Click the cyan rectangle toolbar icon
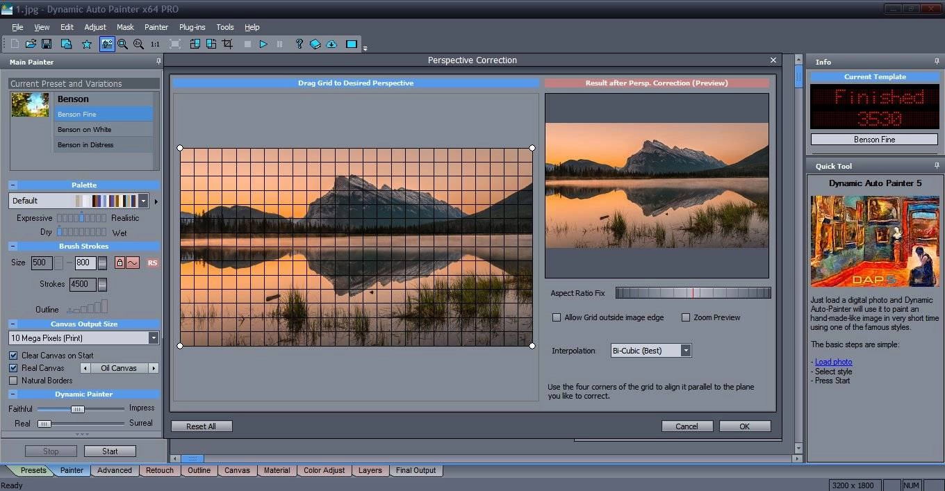This screenshot has width=945, height=491. click(x=352, y=44)
